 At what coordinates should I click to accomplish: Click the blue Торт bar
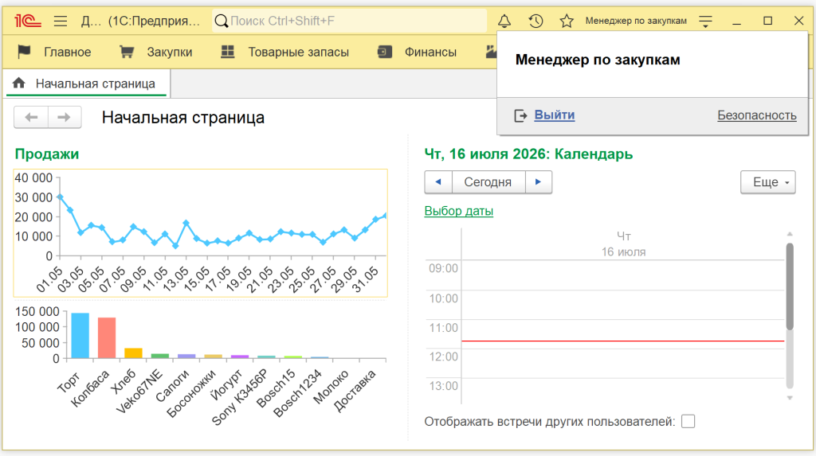(x=80, y=335)
